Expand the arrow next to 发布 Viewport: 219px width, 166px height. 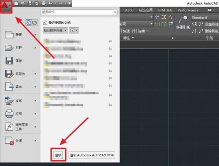[35, 101]
